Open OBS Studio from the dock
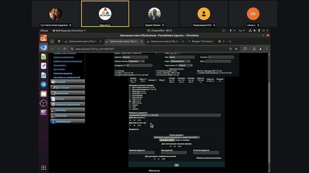309x173 pixels. pos(43,103)
